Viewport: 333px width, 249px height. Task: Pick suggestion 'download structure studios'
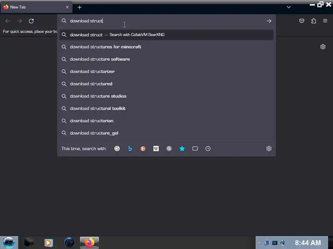click(x=166, y=96)
